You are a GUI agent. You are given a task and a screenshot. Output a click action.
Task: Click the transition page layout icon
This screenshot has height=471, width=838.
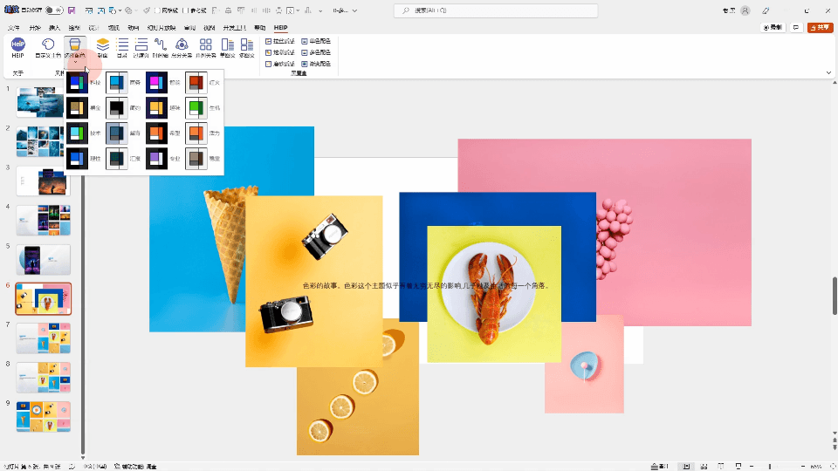(x=141, y=44)
